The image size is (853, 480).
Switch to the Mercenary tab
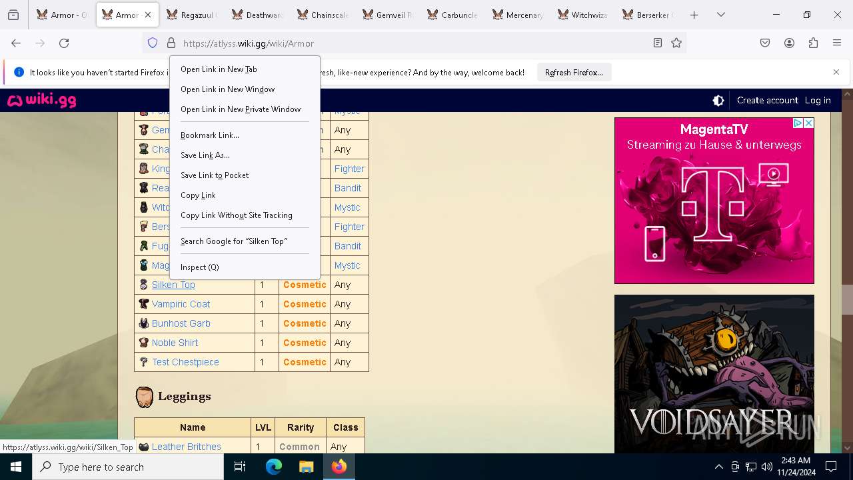point(517,15)
